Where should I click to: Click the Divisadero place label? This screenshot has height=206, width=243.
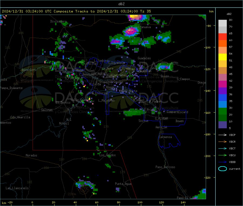coord(58,21)
